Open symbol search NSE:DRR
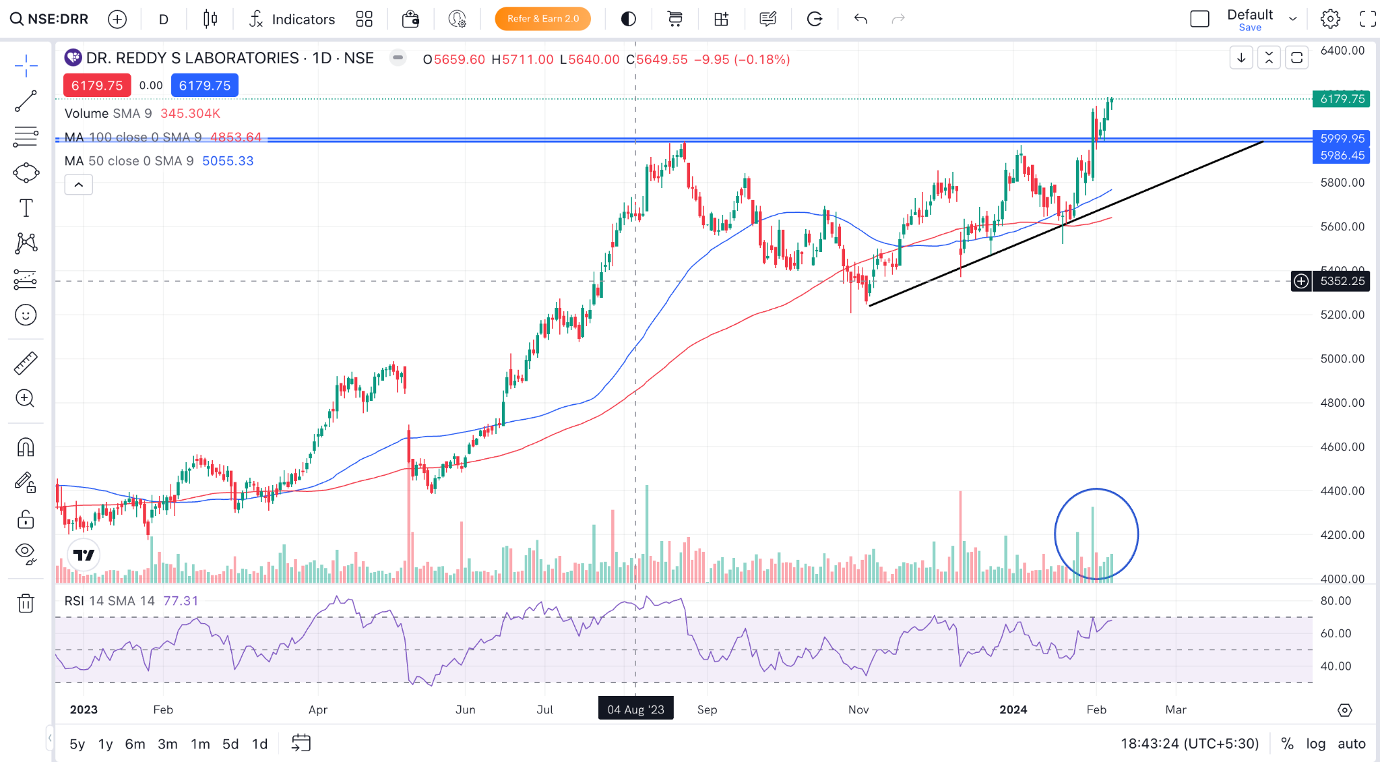This screenshot has height=762, width=1380. click(49, 19)
